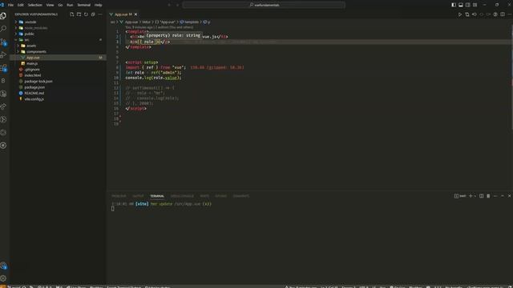Open the Edit menu
Image resolution: width=513 pixels, height=288 pixels.
(x=21, y=5)
